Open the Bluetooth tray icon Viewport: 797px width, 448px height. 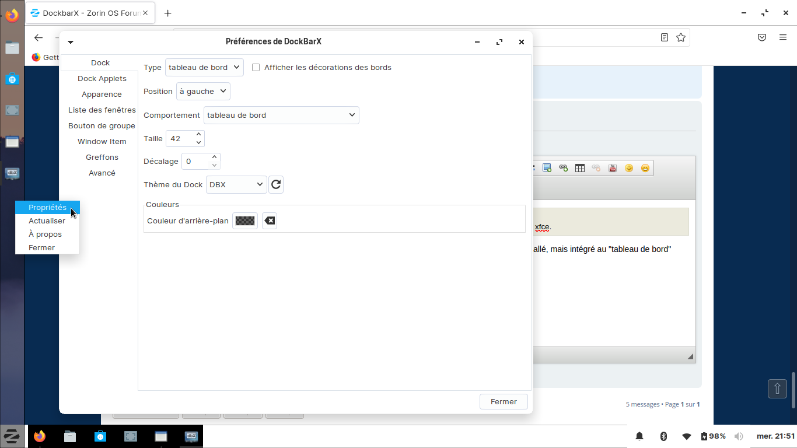click(x=663, y=436)
